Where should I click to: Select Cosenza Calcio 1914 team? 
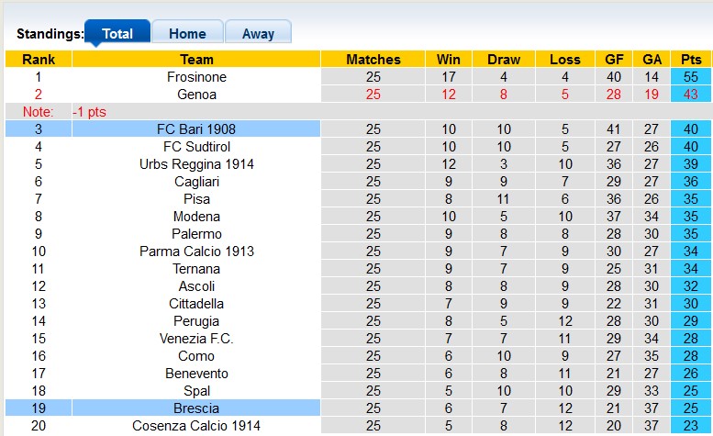coord(196,426)
